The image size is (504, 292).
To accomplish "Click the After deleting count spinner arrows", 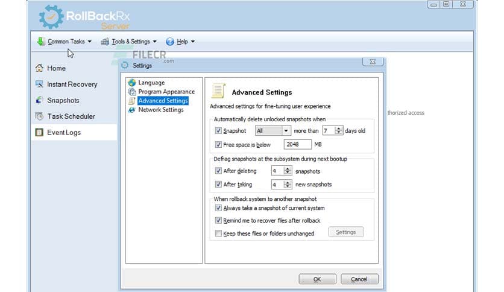I will (x=288, y=171).
